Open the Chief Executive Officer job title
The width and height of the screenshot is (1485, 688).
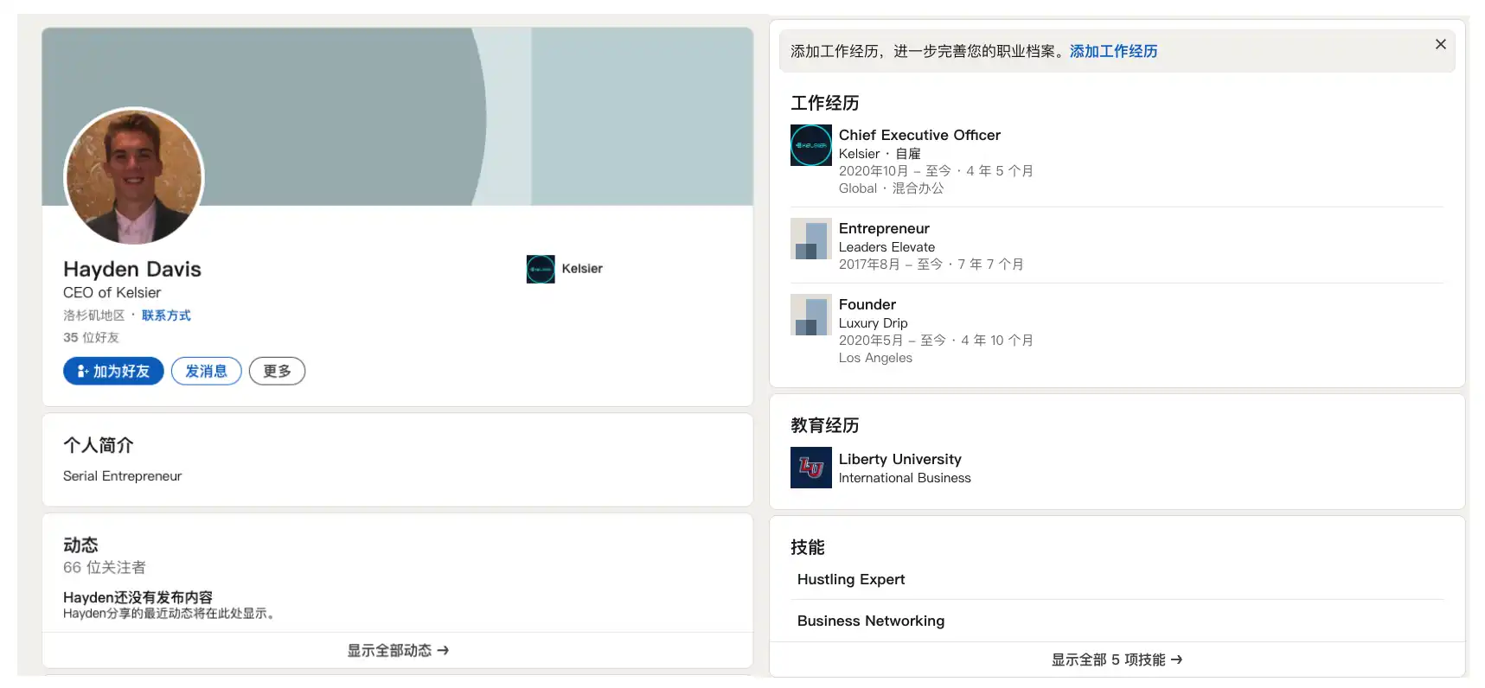(x=919, y=135)
